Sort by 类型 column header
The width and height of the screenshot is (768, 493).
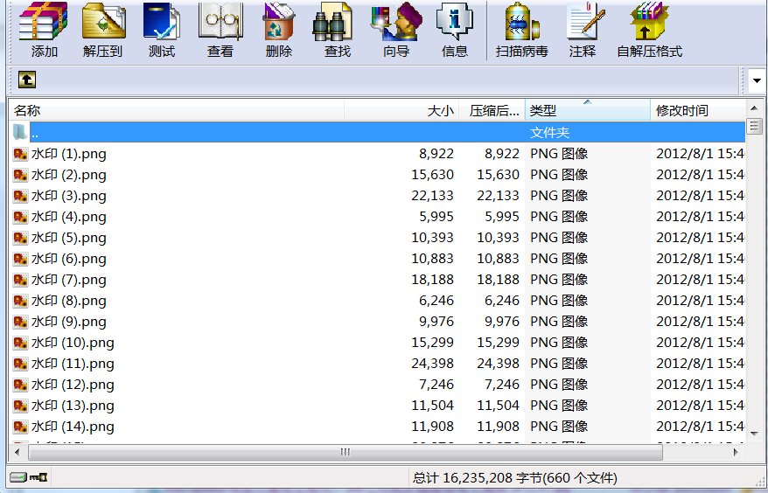588,111
